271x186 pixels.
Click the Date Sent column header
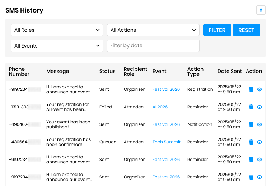(230, 71)
